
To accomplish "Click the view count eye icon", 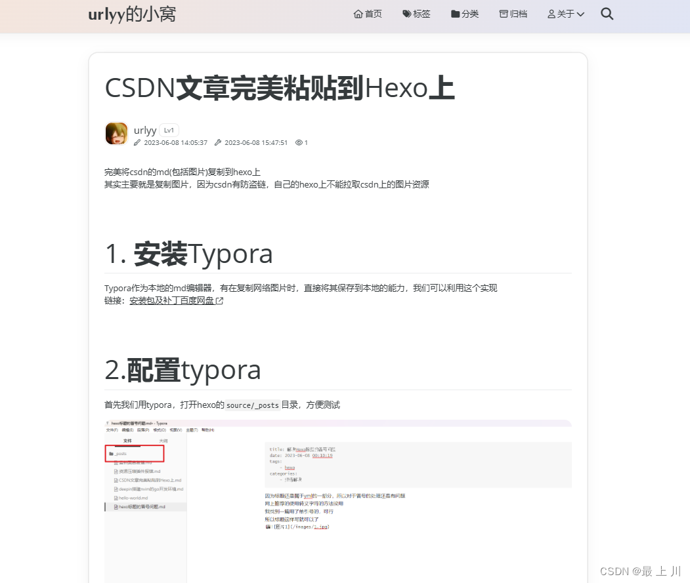I will 299,142.
